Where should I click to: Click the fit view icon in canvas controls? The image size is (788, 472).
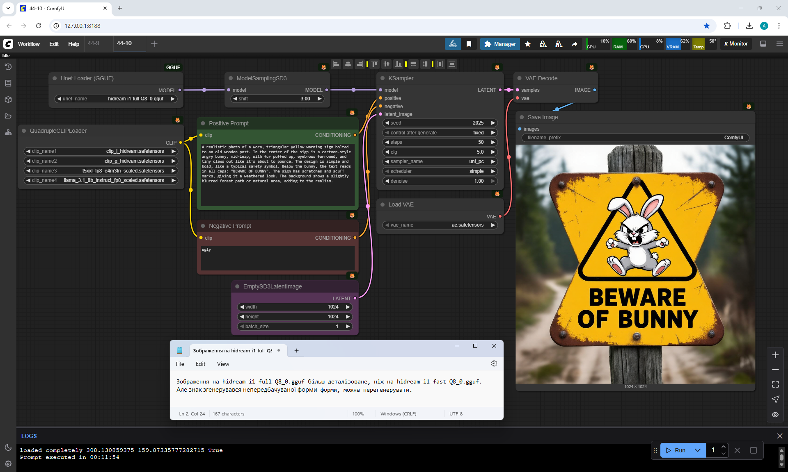point(775,384)
